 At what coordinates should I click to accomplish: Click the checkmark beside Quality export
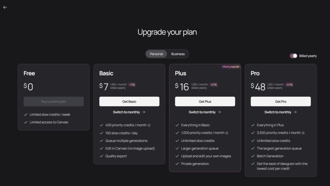[x=101, y=156]
